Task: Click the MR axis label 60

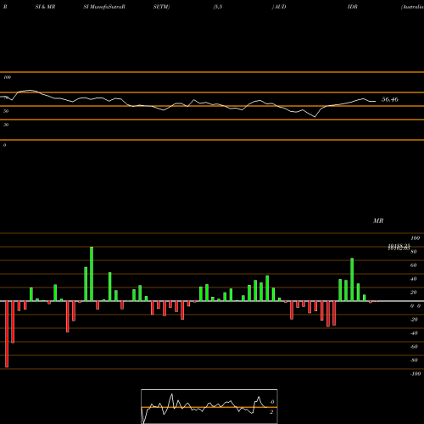Action: [414, 265]
